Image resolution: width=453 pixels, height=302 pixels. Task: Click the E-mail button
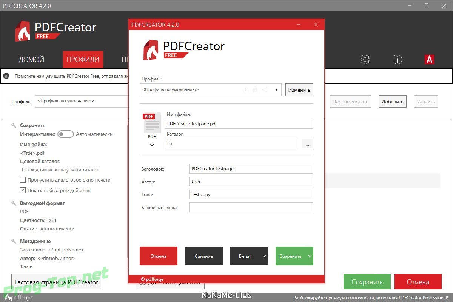click(245, 256)
